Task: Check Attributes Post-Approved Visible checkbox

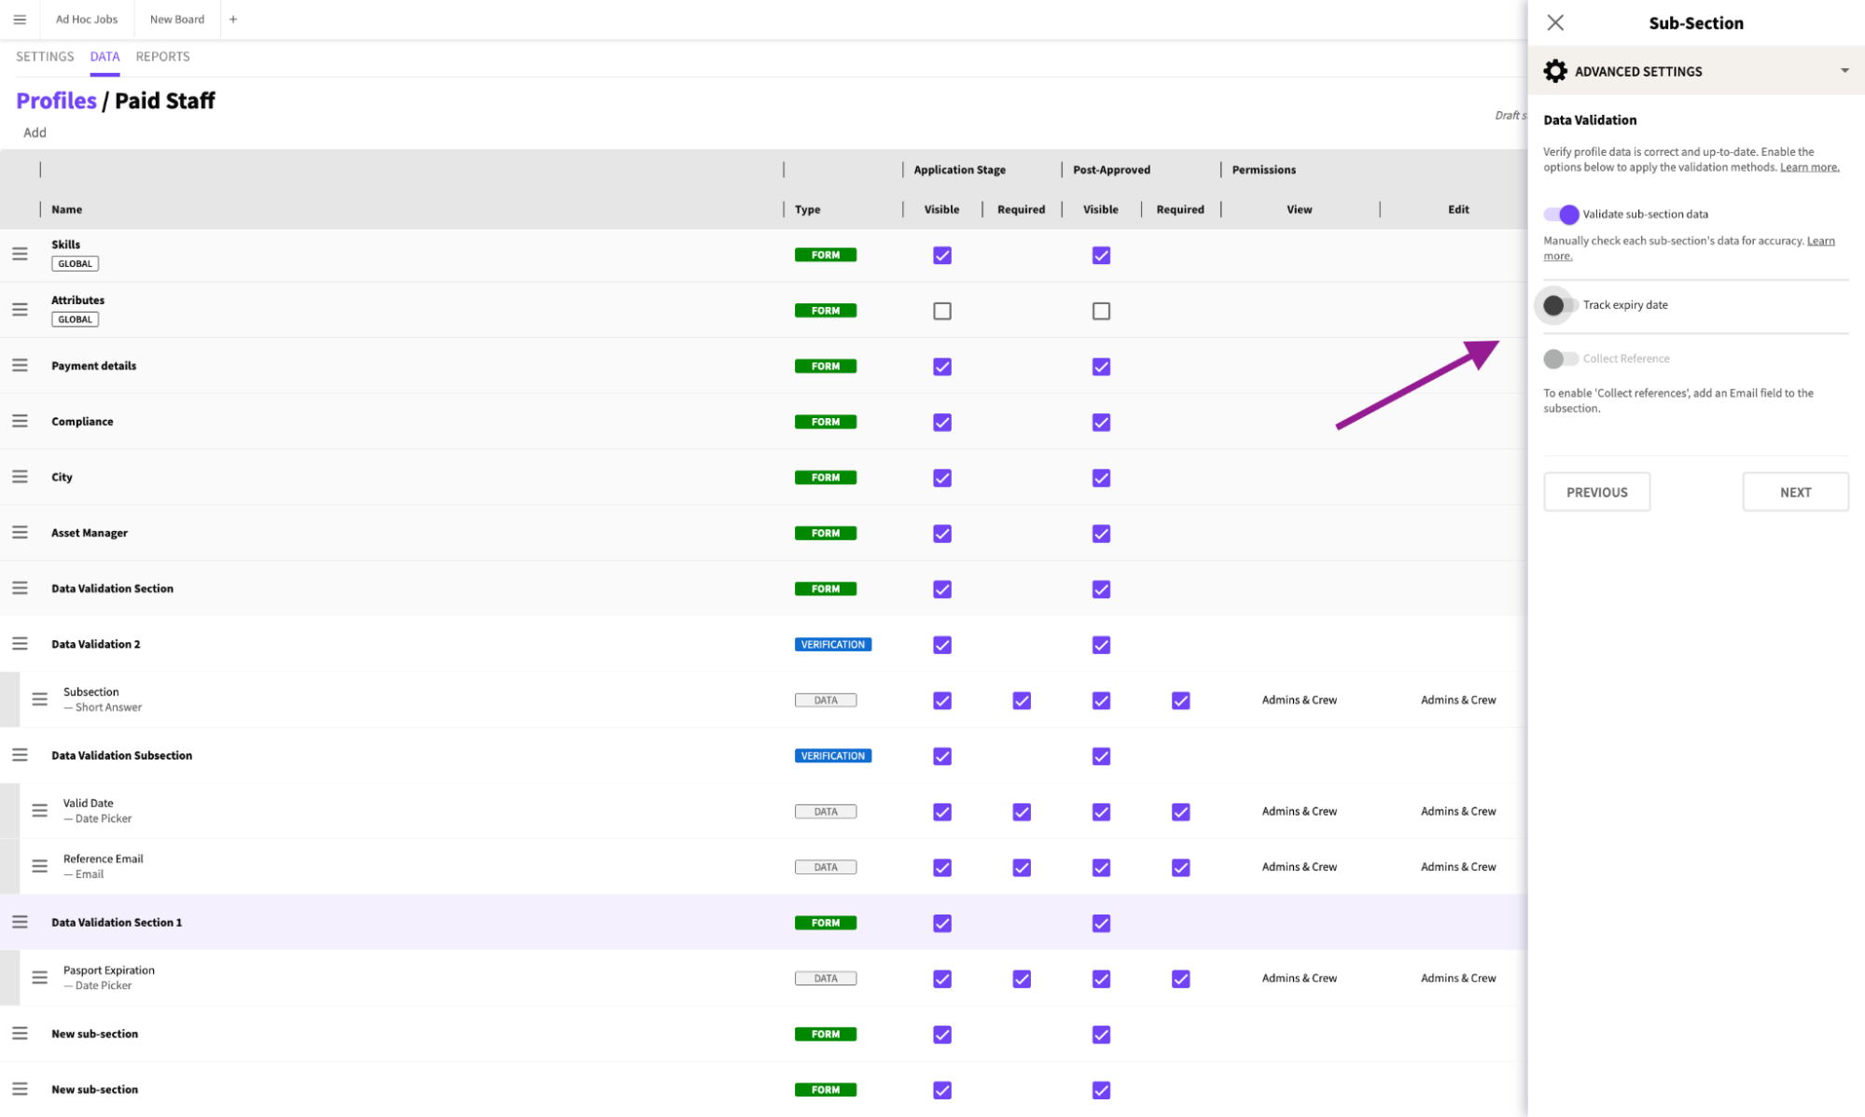Action: point(1101,311)
